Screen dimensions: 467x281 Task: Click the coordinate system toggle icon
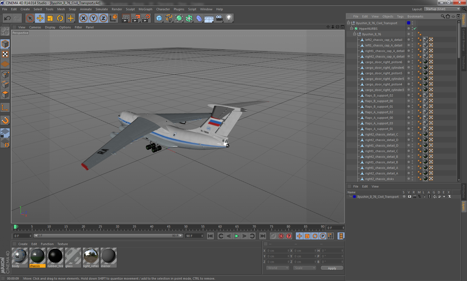(113, 18)
